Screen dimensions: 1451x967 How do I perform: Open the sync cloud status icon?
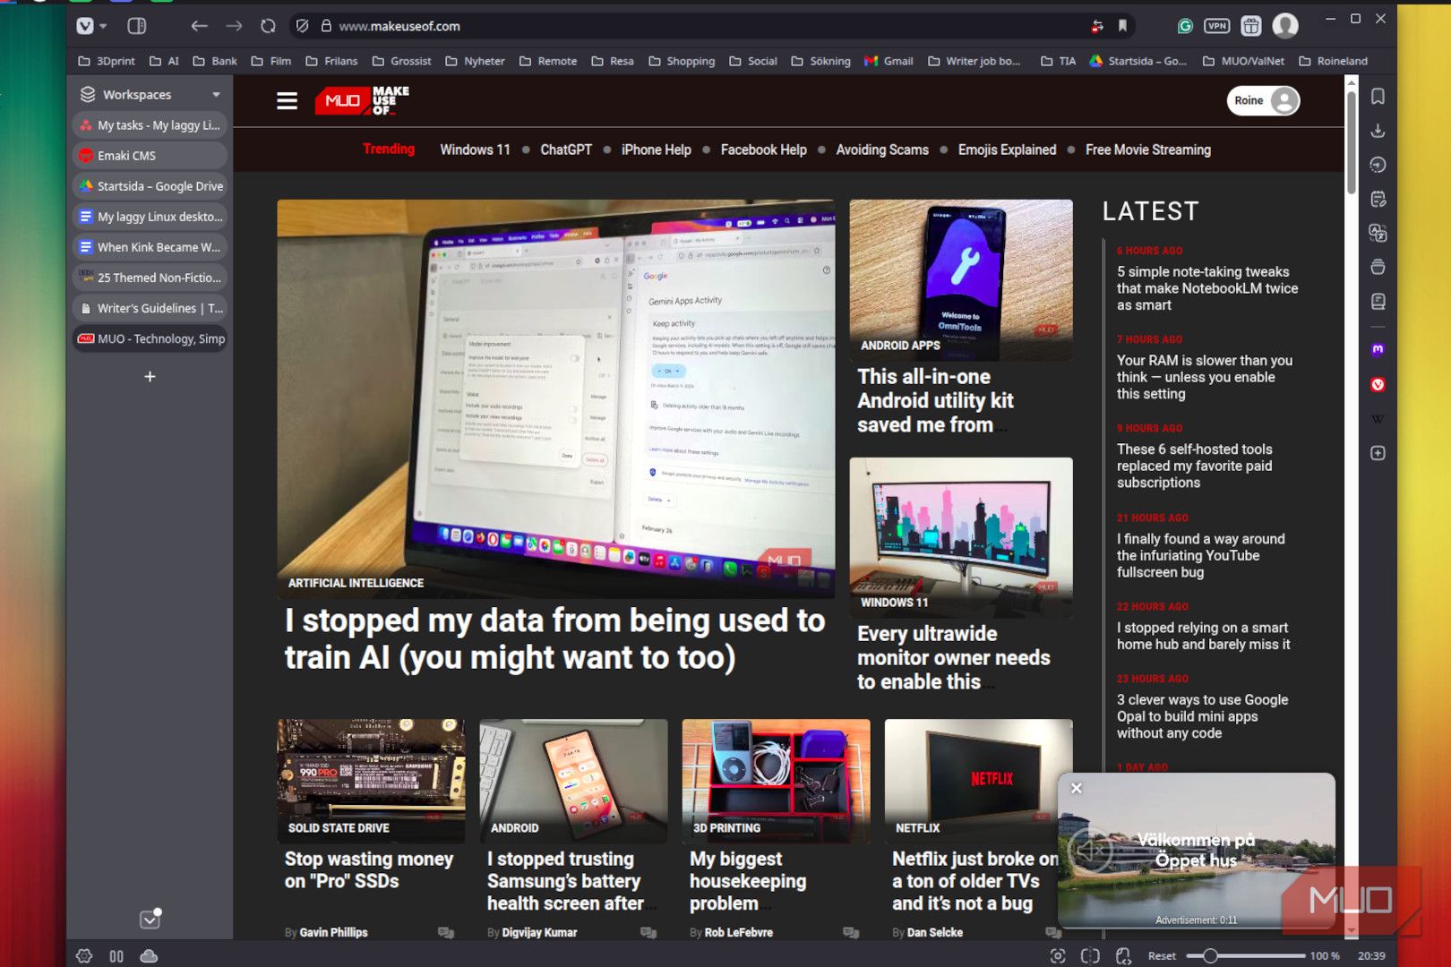pos(150,955)
